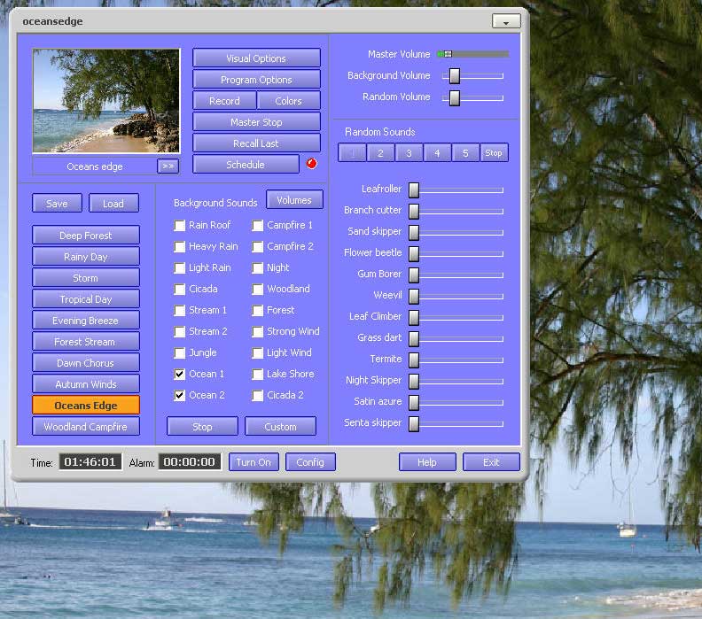
Task: Enable the Lake Shore checkbox
Action: (x=257, y=374)
